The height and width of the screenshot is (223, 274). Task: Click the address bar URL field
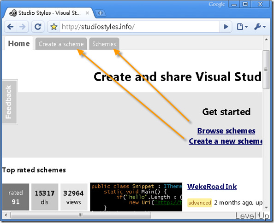[x=139, y=27]
